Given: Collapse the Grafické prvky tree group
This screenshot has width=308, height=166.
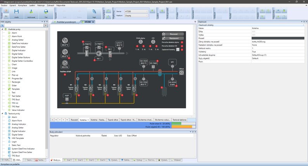Looking at the screenshot, I should [x=3, y=29].
